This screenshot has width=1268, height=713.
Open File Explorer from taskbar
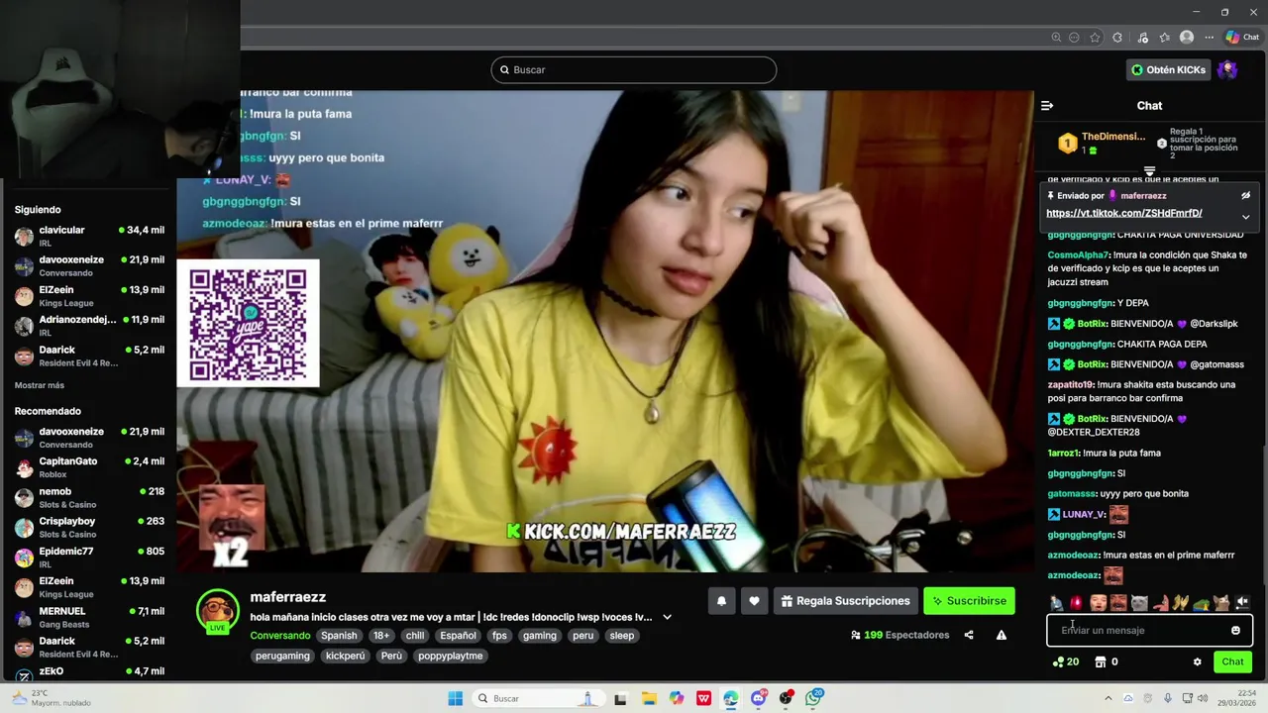[649, 698]
